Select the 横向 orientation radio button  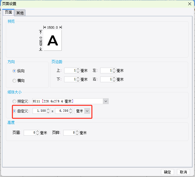pyautogui.click(x=14, y=81)
